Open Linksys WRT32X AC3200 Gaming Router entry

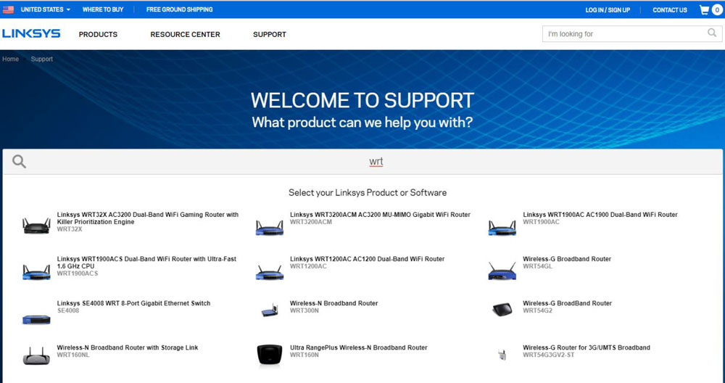(147, 218)
